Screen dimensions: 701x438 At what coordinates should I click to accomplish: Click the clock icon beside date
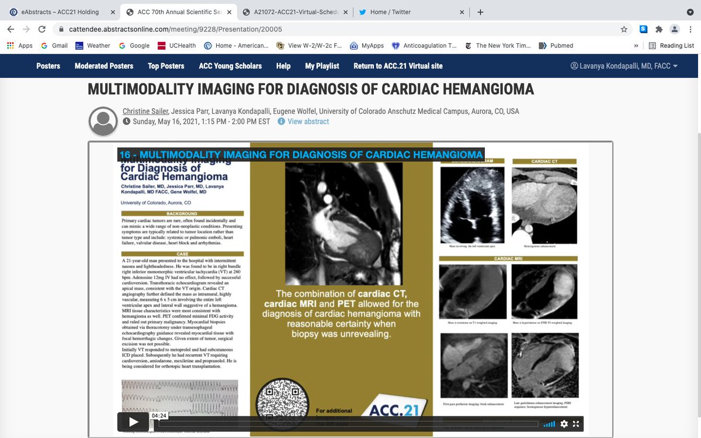pyautogui.click(x=127, y=121)
